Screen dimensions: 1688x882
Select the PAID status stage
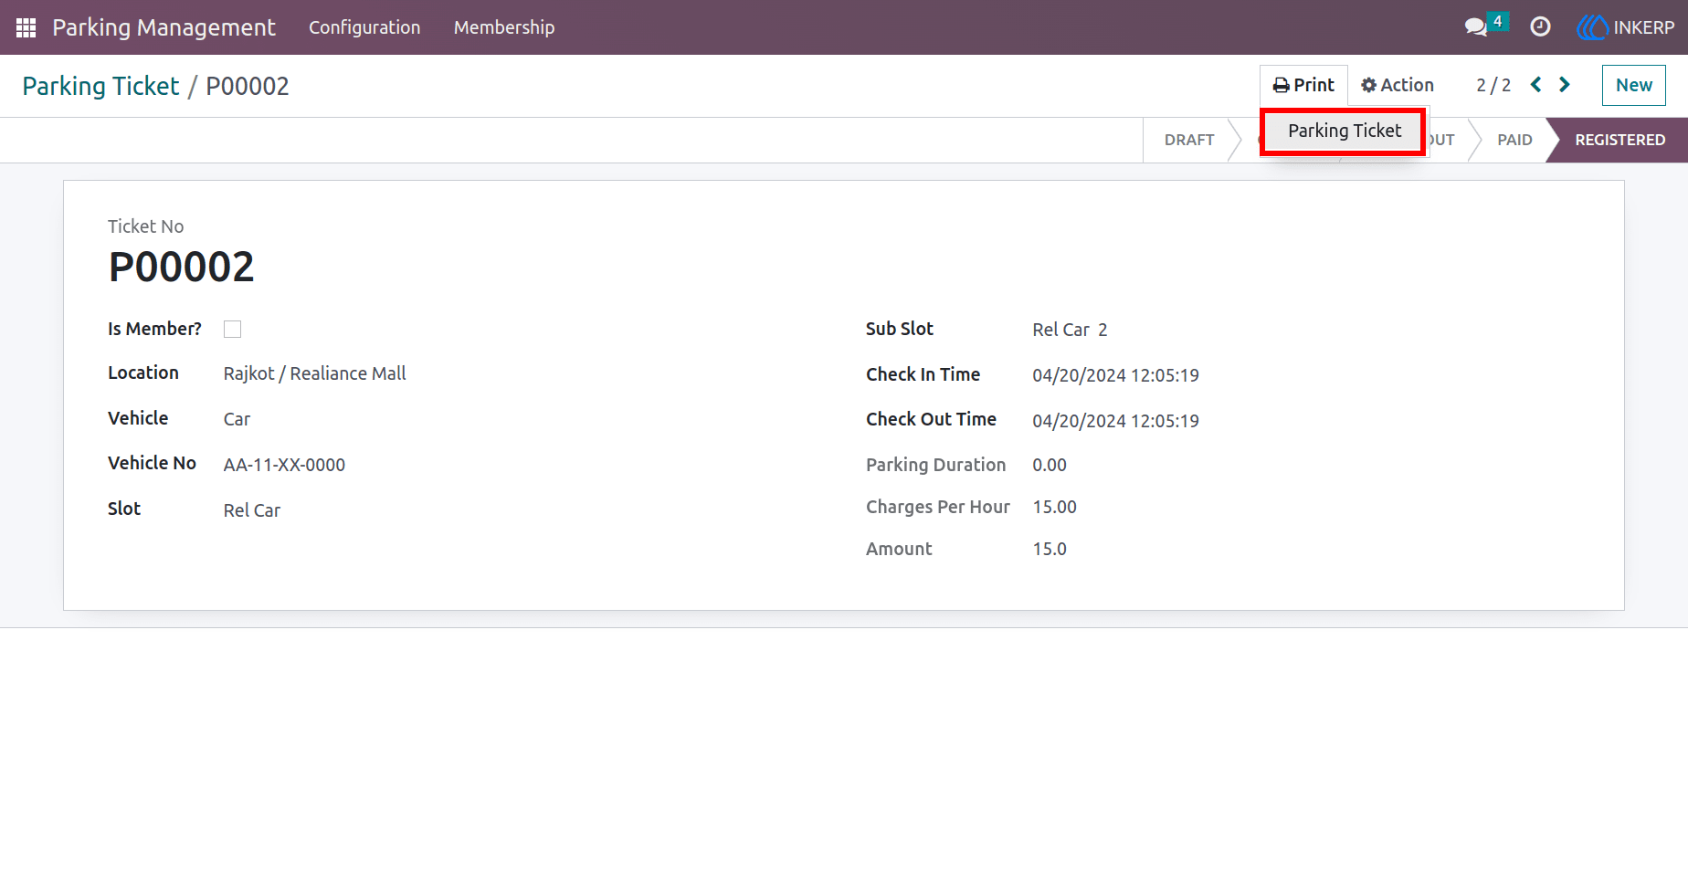[1514, 140]
